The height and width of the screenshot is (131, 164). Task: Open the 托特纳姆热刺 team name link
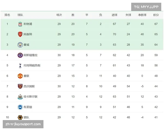point(32,65)
